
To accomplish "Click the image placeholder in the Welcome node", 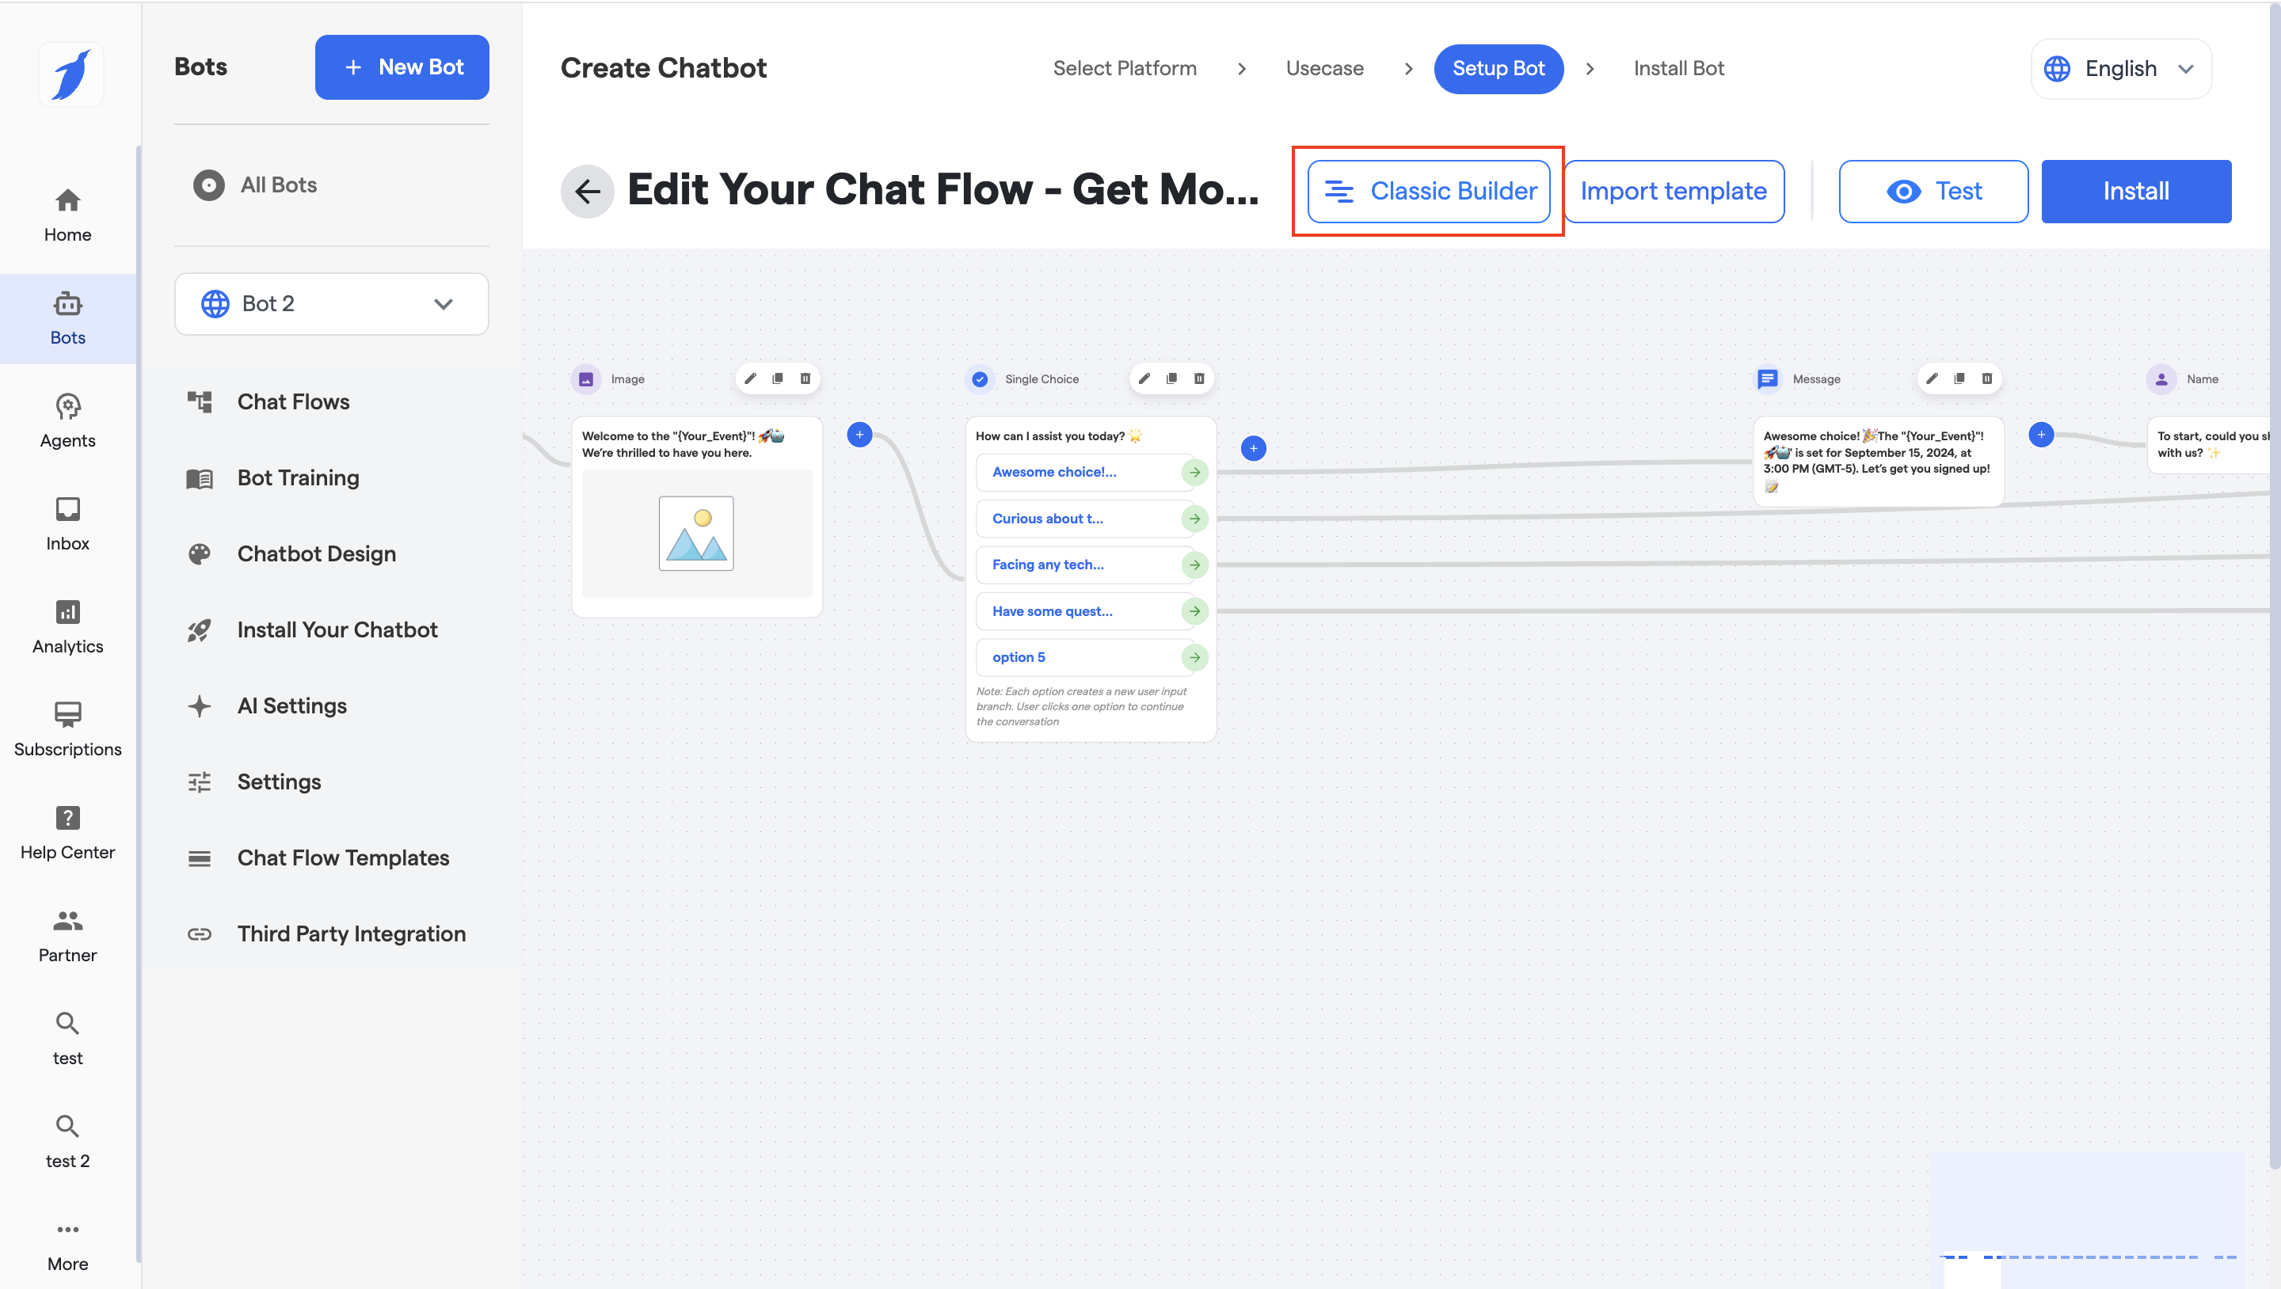I will 696,533.
